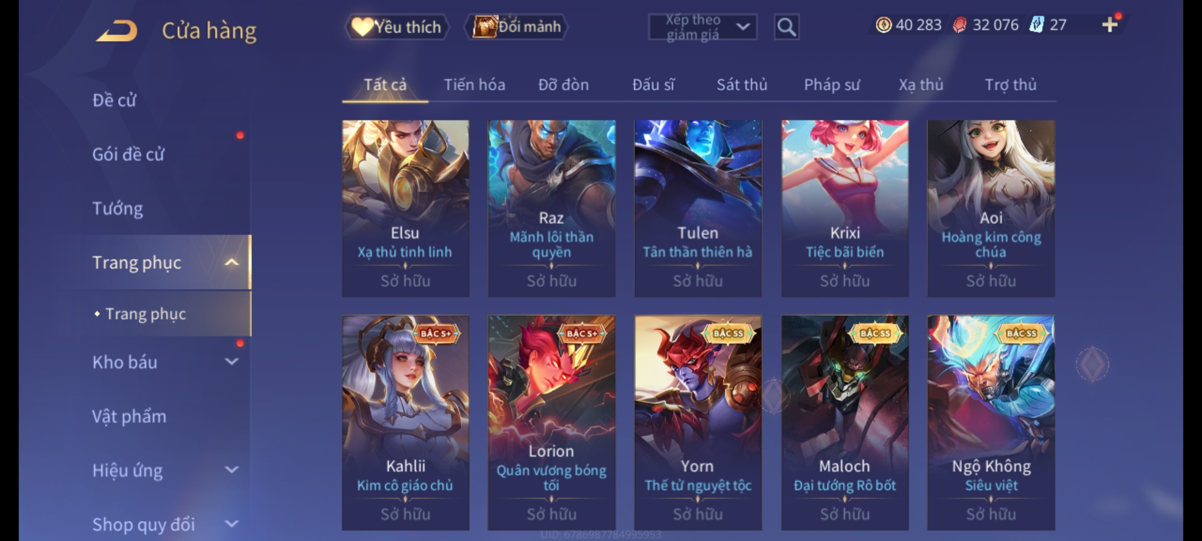The image size is (1202, 541).
Task: Open Elsu Xạ thủ tinh linh skin card
Action: (405, 208)
